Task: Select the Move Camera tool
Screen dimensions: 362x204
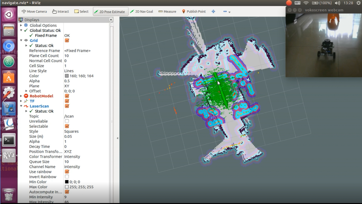Action: coord(34,11)
